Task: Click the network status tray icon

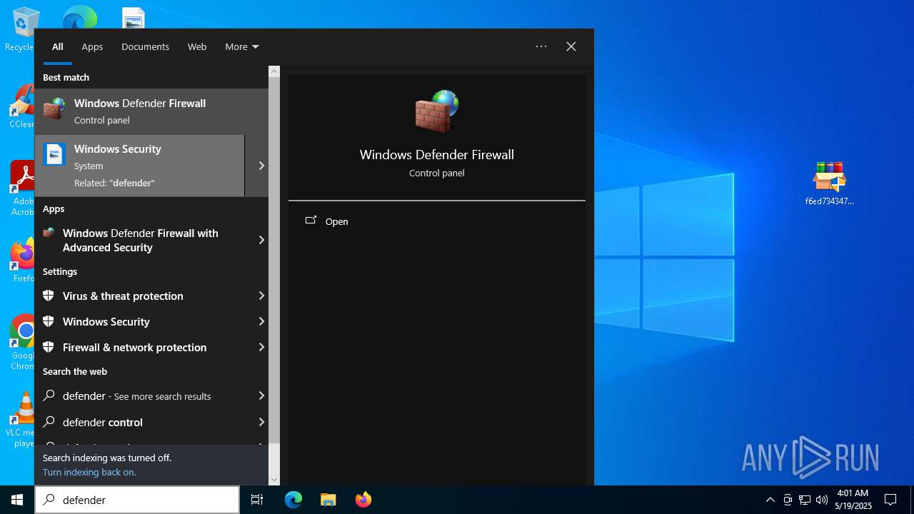Action: [805, 500]
